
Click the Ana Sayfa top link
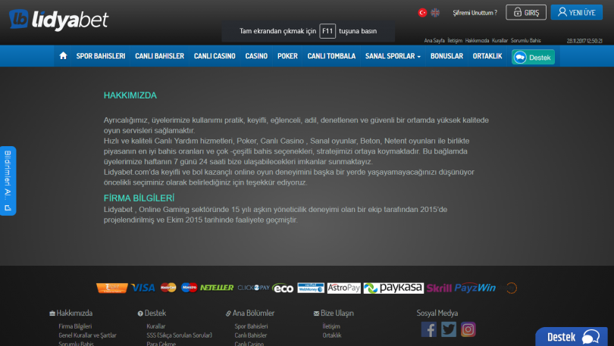(x=434, y=40)
